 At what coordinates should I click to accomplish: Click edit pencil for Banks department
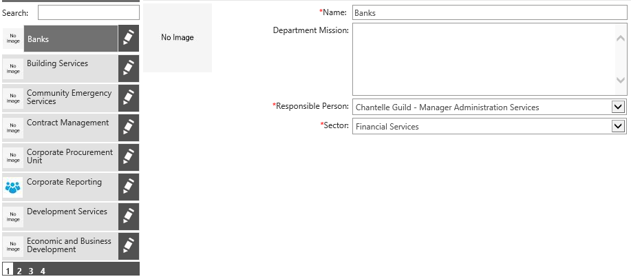[x=128, y=39]
